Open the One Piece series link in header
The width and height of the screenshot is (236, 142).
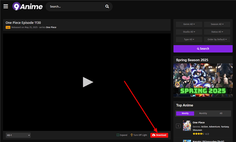[51, 27]
